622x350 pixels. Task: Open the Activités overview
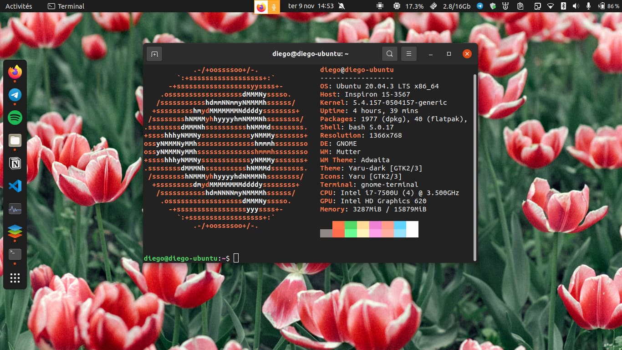tap(19, 6)
